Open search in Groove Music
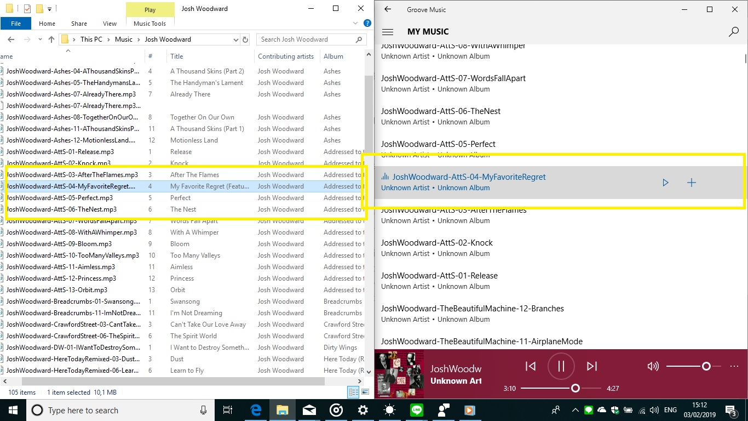 click(734, 32)
